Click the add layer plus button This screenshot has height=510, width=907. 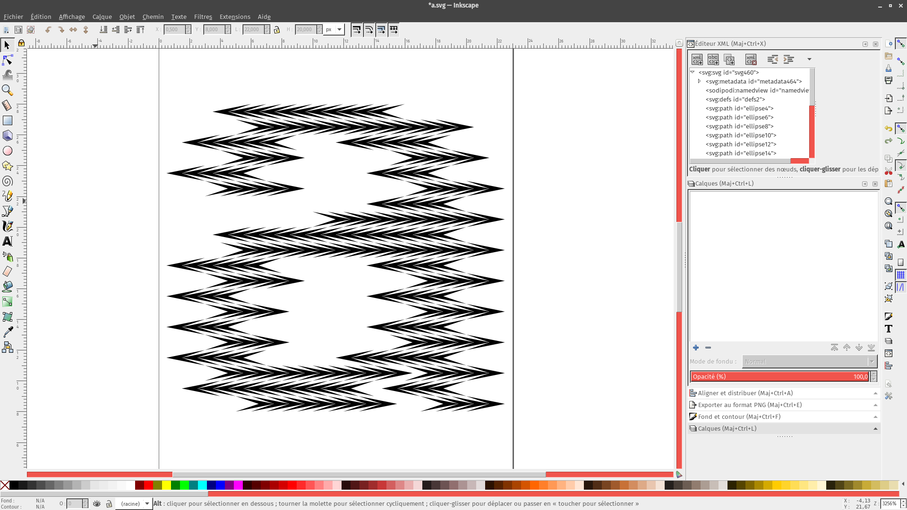[696, 348]
